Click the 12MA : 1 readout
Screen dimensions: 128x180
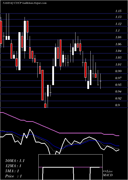13,166
